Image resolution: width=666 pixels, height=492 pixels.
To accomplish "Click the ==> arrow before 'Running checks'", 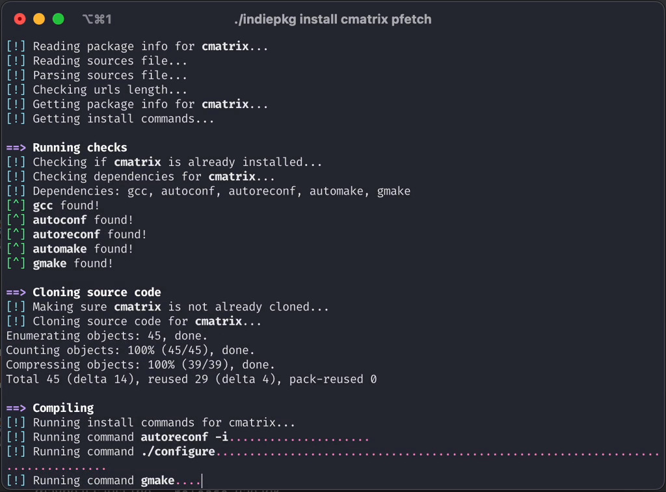I will [x=16, y=148].
